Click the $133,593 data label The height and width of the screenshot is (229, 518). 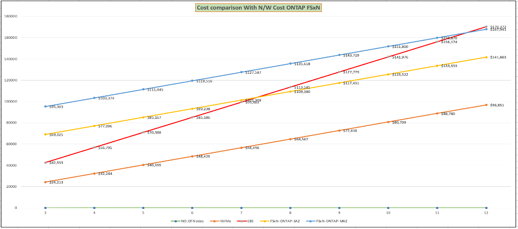coord(448,66)
